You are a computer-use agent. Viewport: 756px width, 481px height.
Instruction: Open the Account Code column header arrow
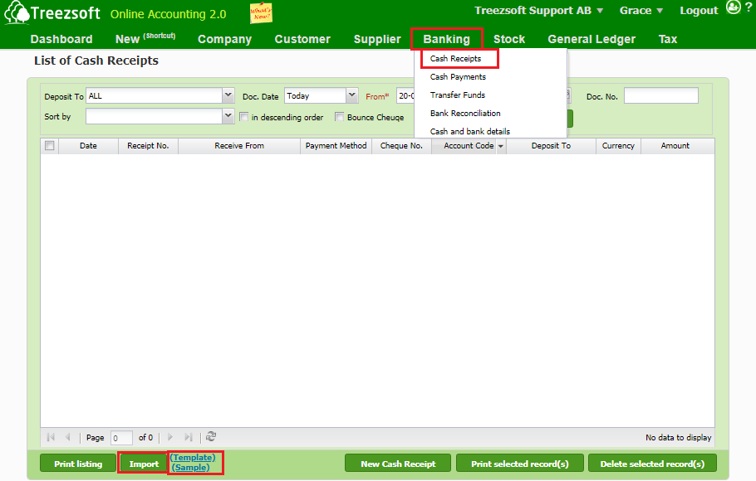(x=501, y=146)
